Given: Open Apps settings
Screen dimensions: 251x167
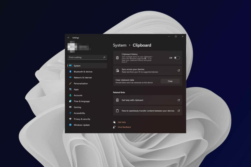Looking at the screenshot, I should (87, 89).
